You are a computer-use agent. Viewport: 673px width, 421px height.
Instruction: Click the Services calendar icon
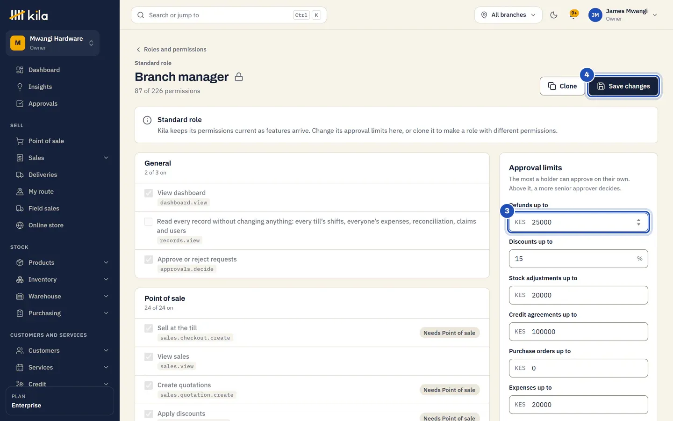[x=20, y=367]
